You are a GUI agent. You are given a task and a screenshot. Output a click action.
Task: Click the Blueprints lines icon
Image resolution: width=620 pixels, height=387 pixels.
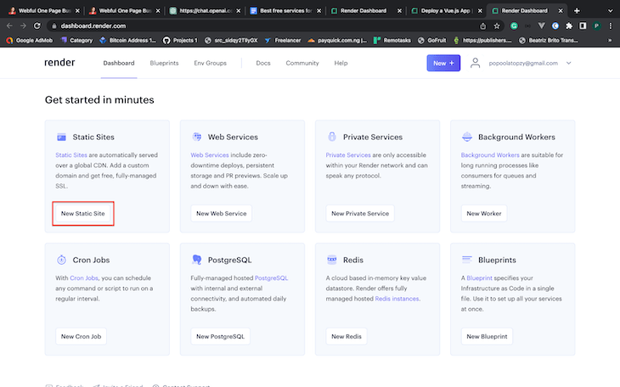467,260
